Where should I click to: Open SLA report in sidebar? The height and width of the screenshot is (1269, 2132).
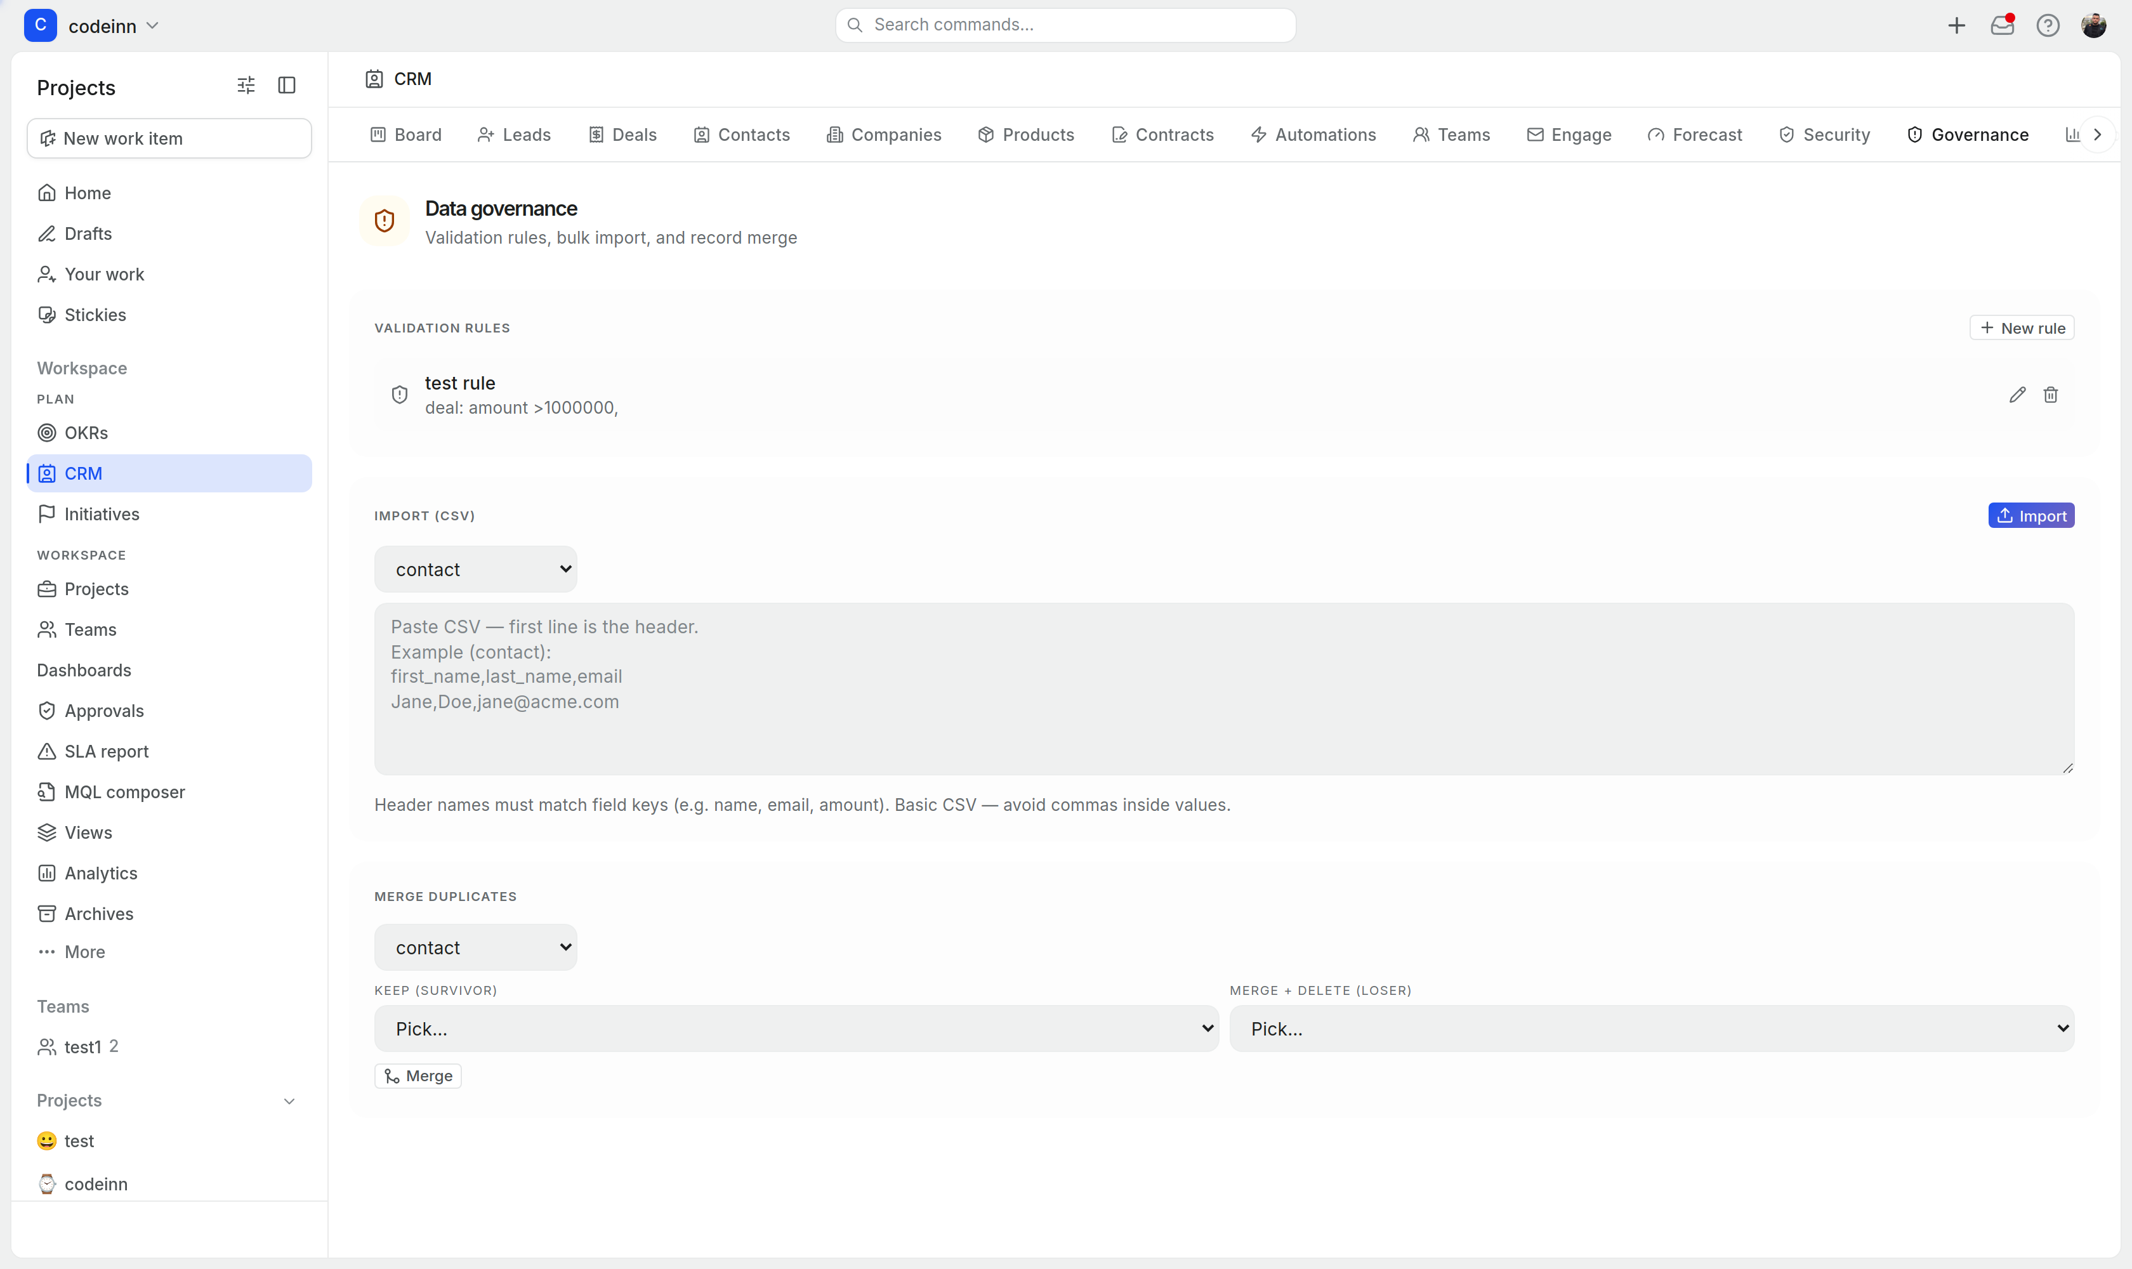[x=169, y=752]
